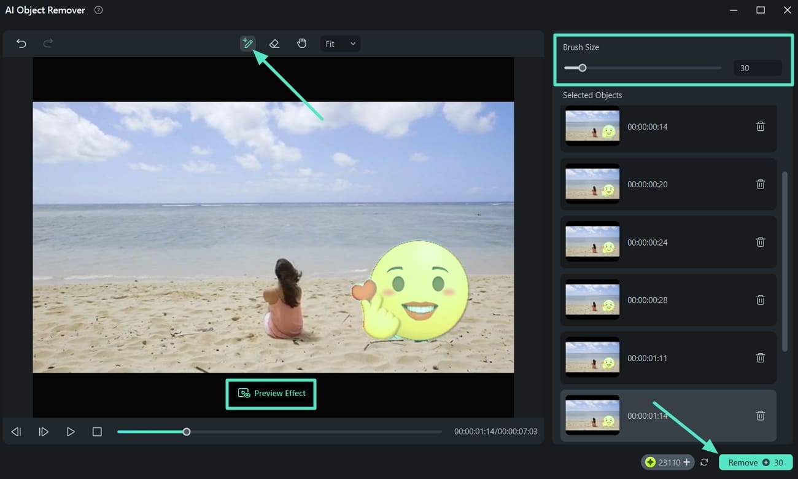Image resolution: width=798 pixels, height=479 pixels.
Task: Step forward to the next frame
Action: [44, 432]
